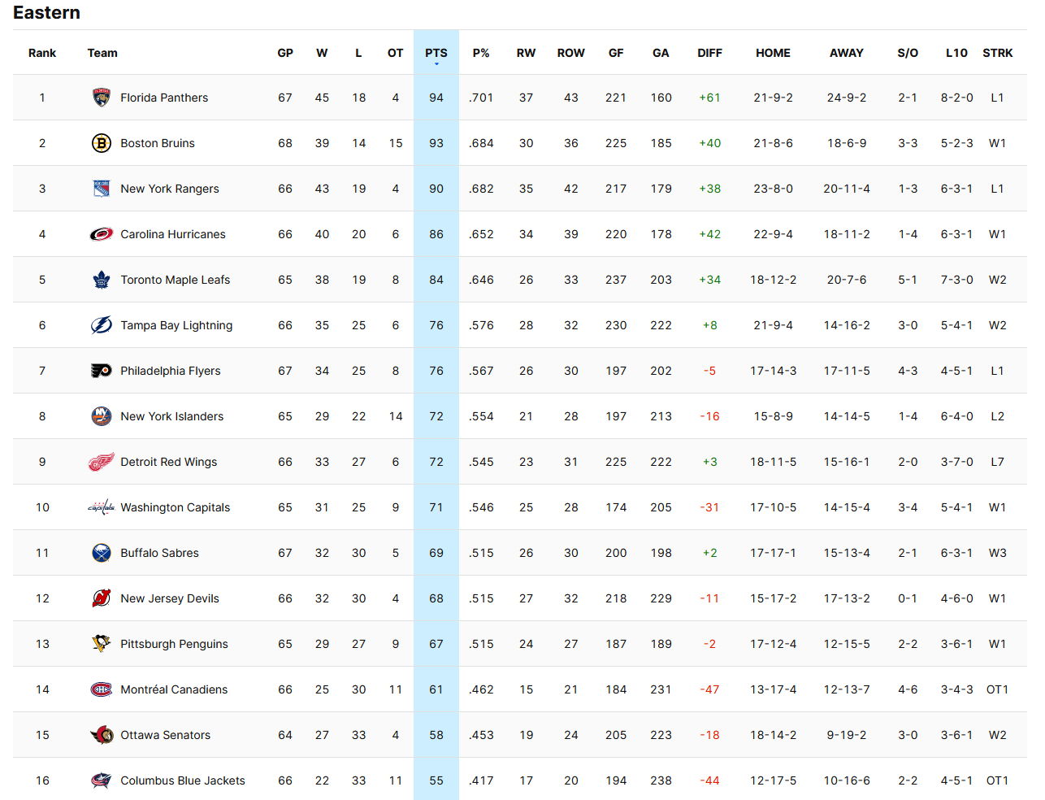Sort by DIFF column header

point(709,53)
